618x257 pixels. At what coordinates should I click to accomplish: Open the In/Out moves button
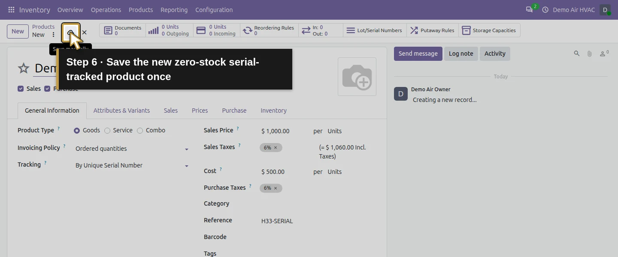coord(321,30)
